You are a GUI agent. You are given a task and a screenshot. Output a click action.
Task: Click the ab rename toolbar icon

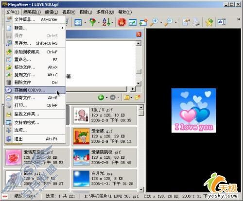222,22
